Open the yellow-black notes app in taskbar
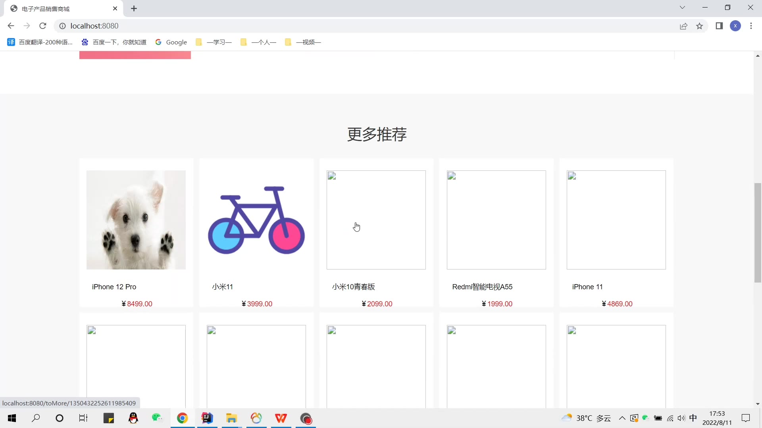The height and width of the screenshot is (428, 762). pos(109,418)
